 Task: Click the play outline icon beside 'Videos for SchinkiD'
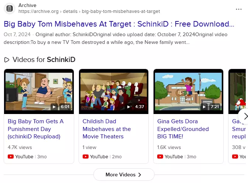(7, 60)
